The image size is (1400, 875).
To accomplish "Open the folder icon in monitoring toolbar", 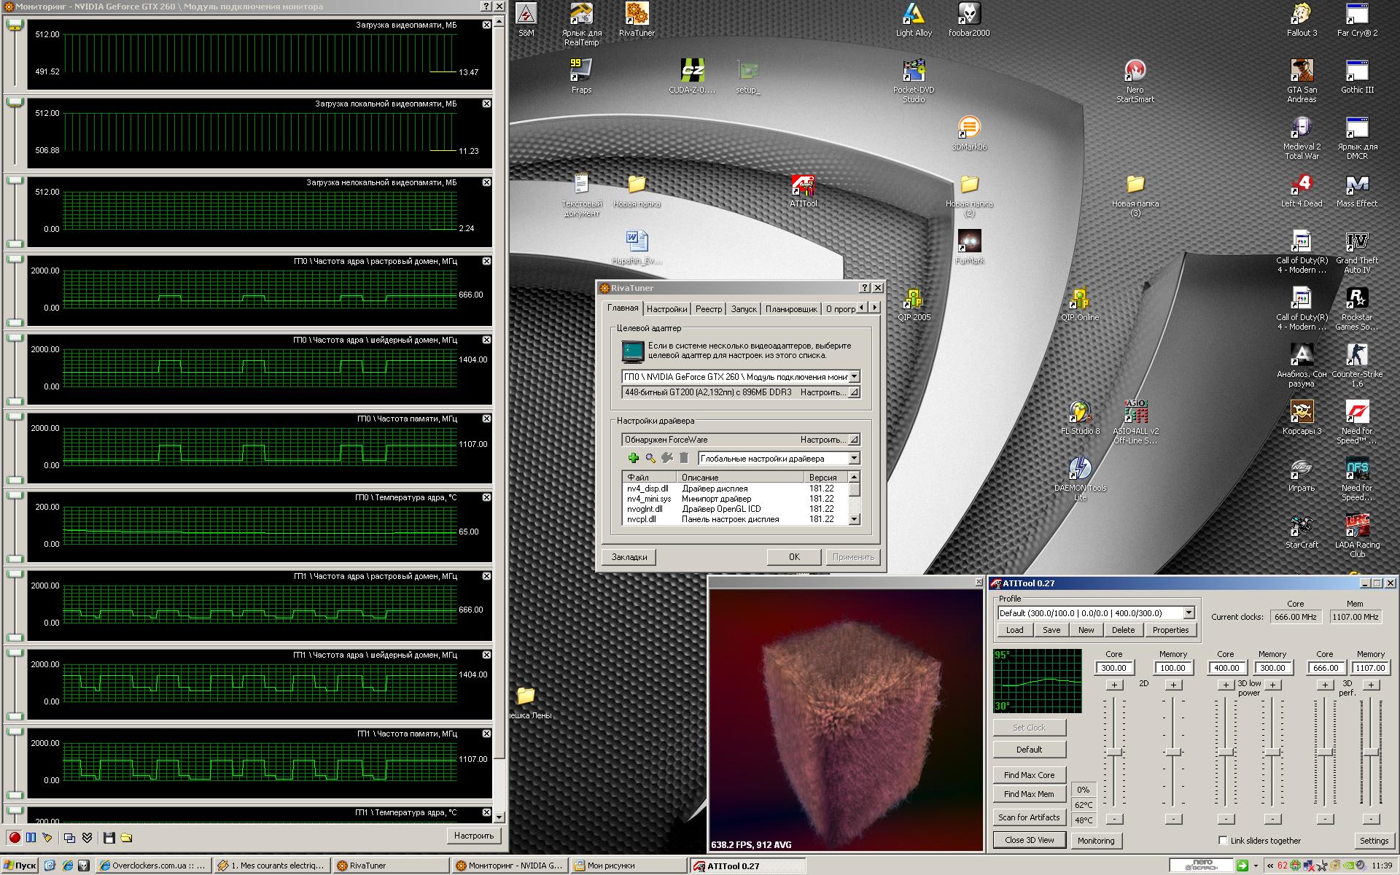I will [x=126, y=837].
